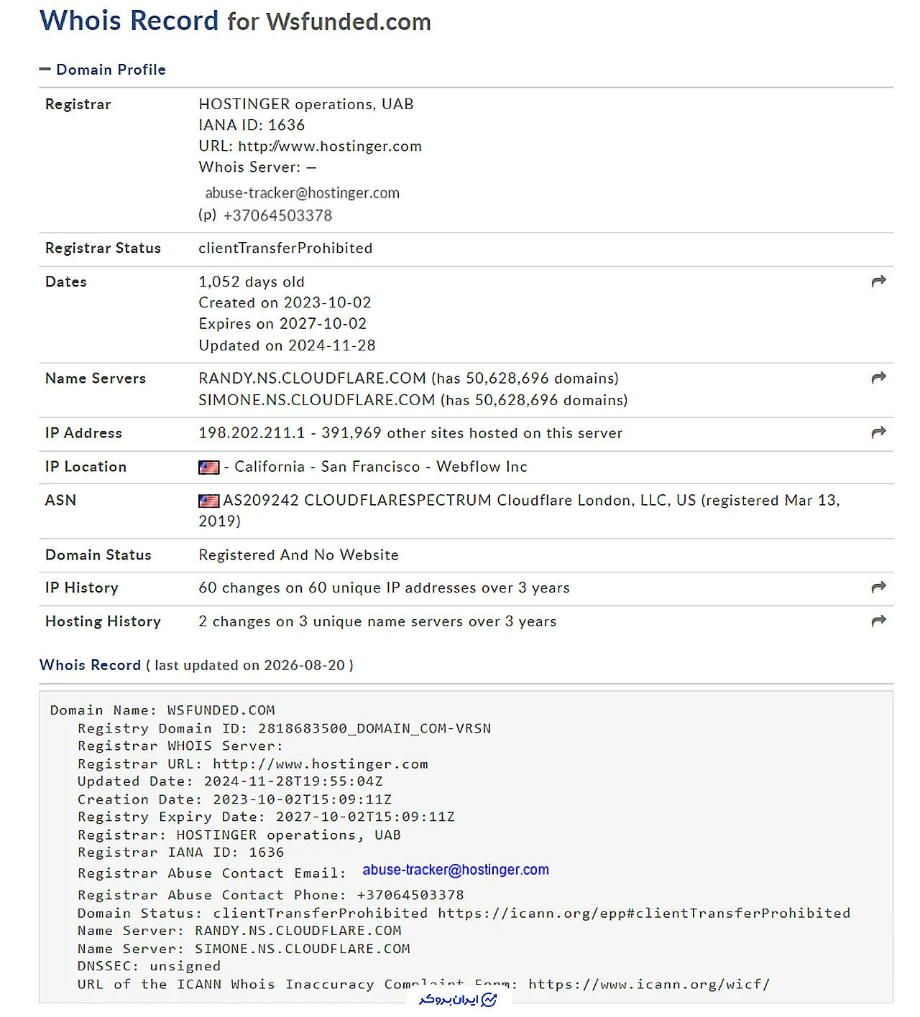Open the share arrow in the IP History row
The width and height of the screenshot is (920, 1017).
[878, 588]
